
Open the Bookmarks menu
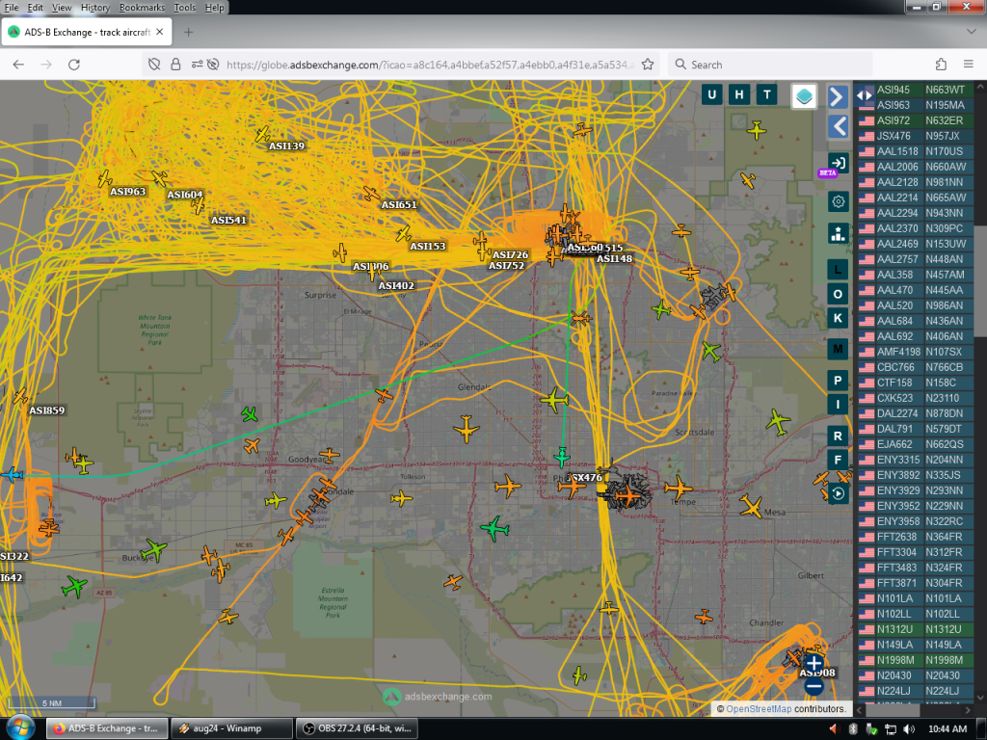pos(142,8)
